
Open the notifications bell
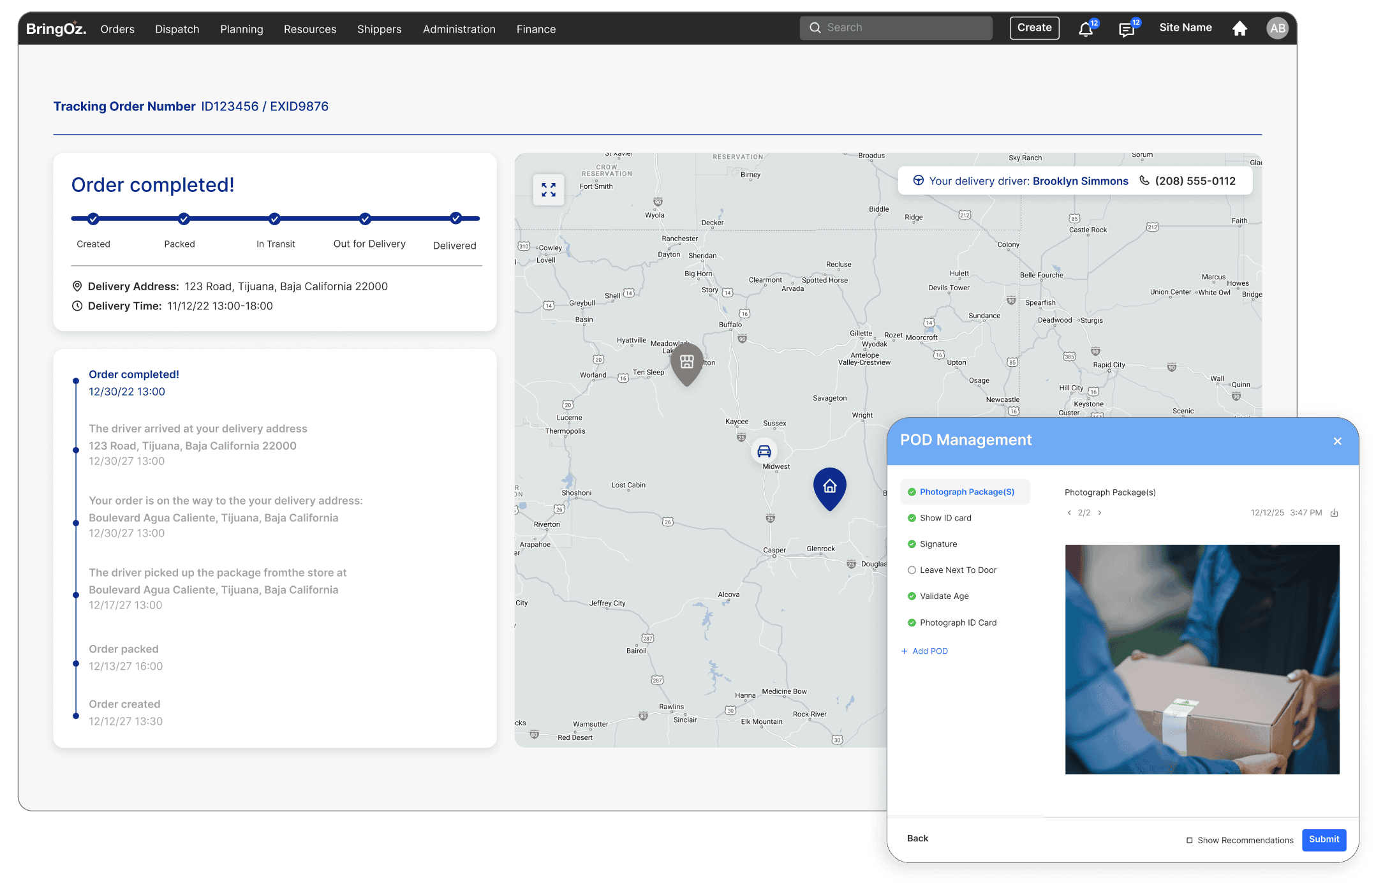(1086, 29)
